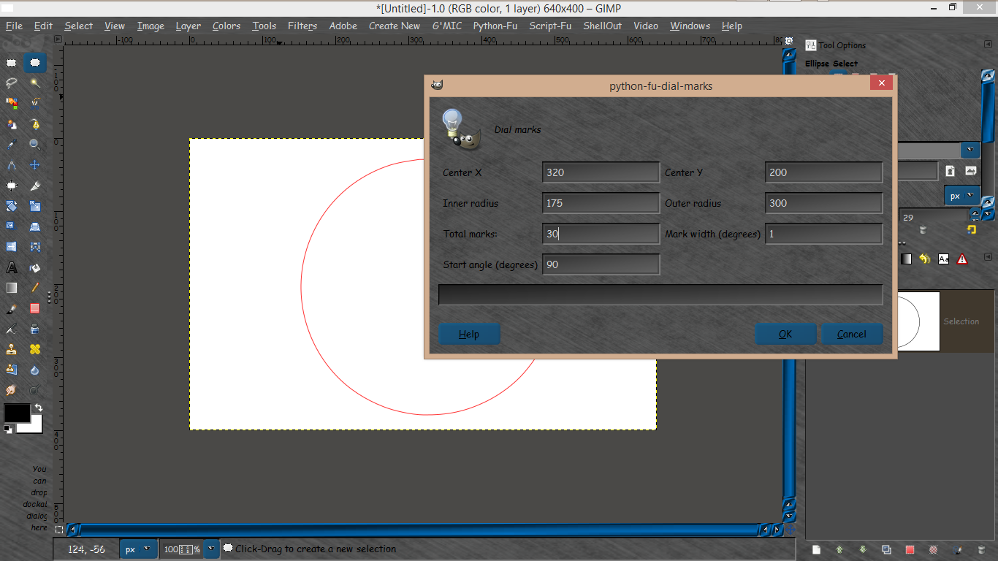The height and width of the screenshot is (561, 998).
Task: Click the black foreground color swatch
Action: click(16, 413)
